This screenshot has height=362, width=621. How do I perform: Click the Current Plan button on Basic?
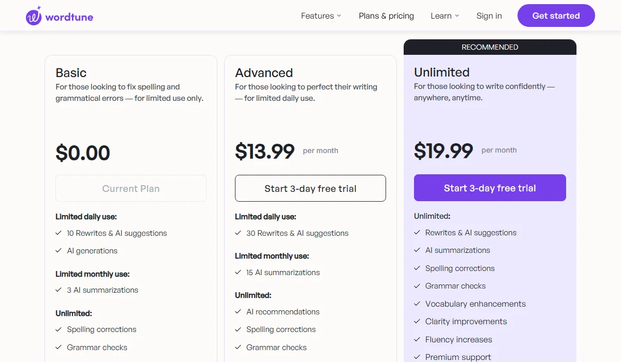click(x=130, y=188)
